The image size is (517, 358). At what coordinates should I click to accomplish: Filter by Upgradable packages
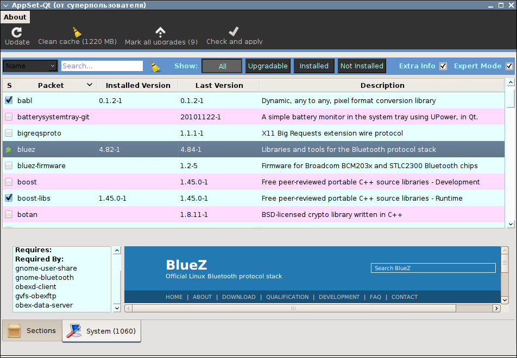(268, 66)
